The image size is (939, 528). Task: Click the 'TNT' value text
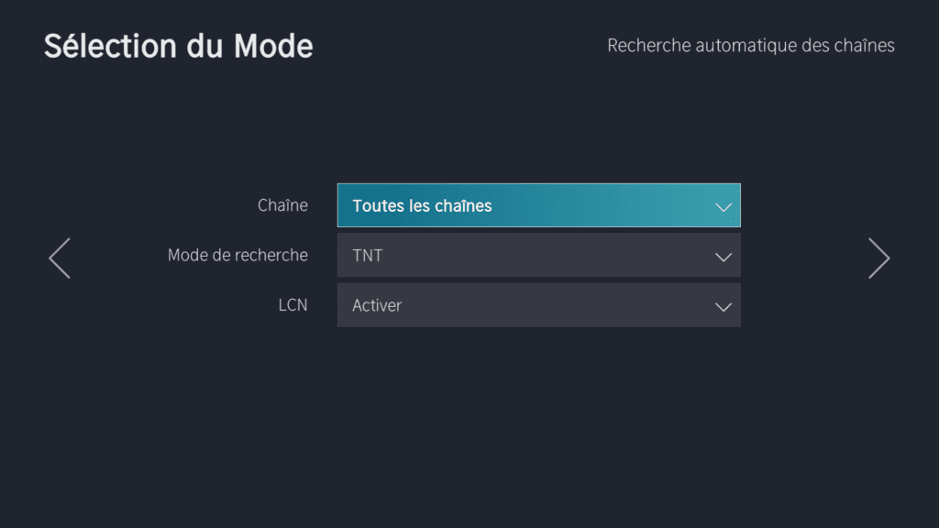(x=368, y=256)
